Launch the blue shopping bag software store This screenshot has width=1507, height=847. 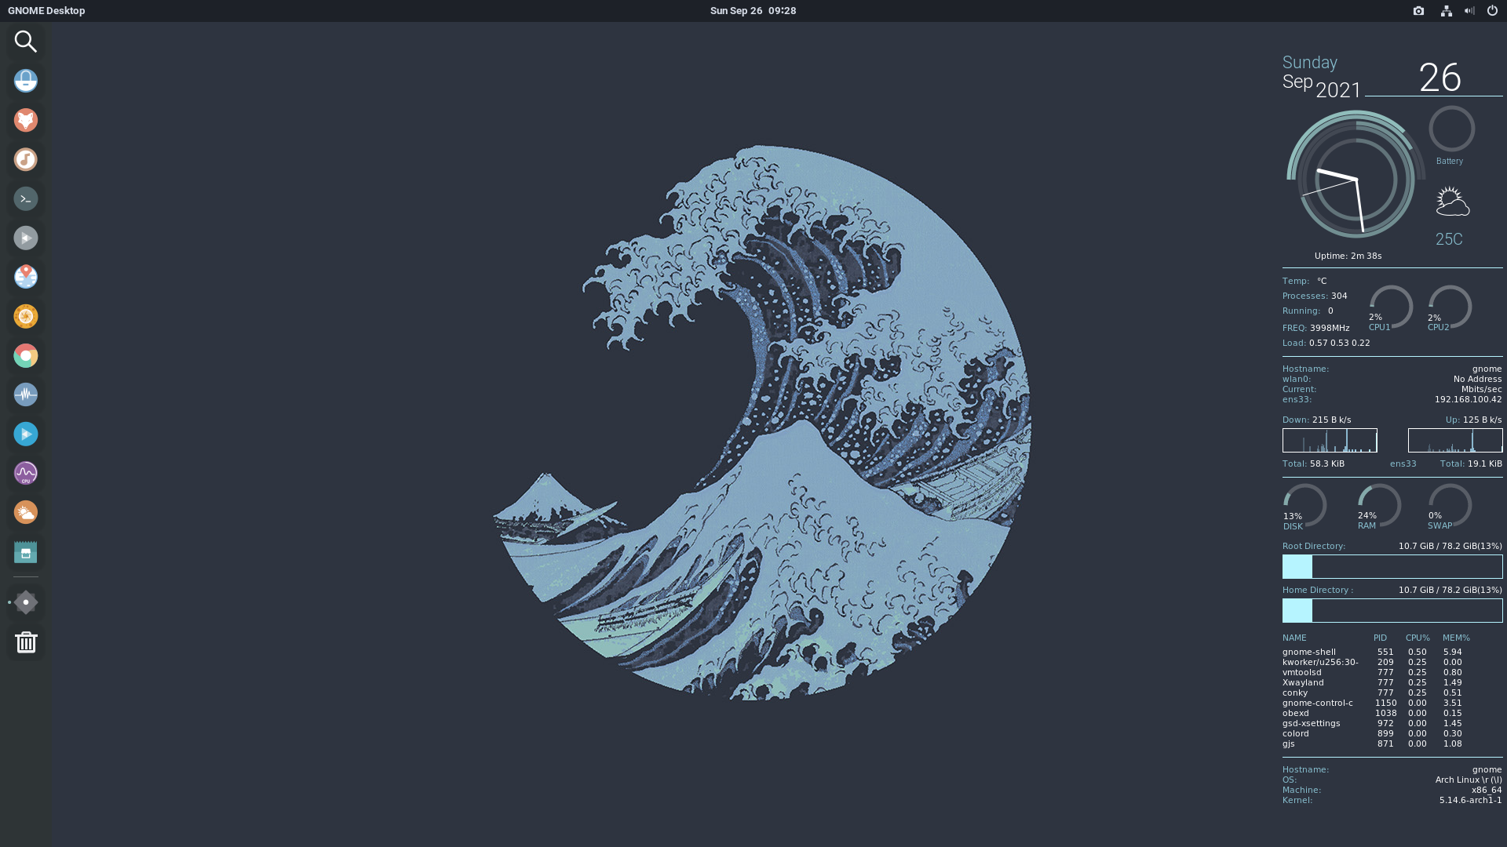26,81
